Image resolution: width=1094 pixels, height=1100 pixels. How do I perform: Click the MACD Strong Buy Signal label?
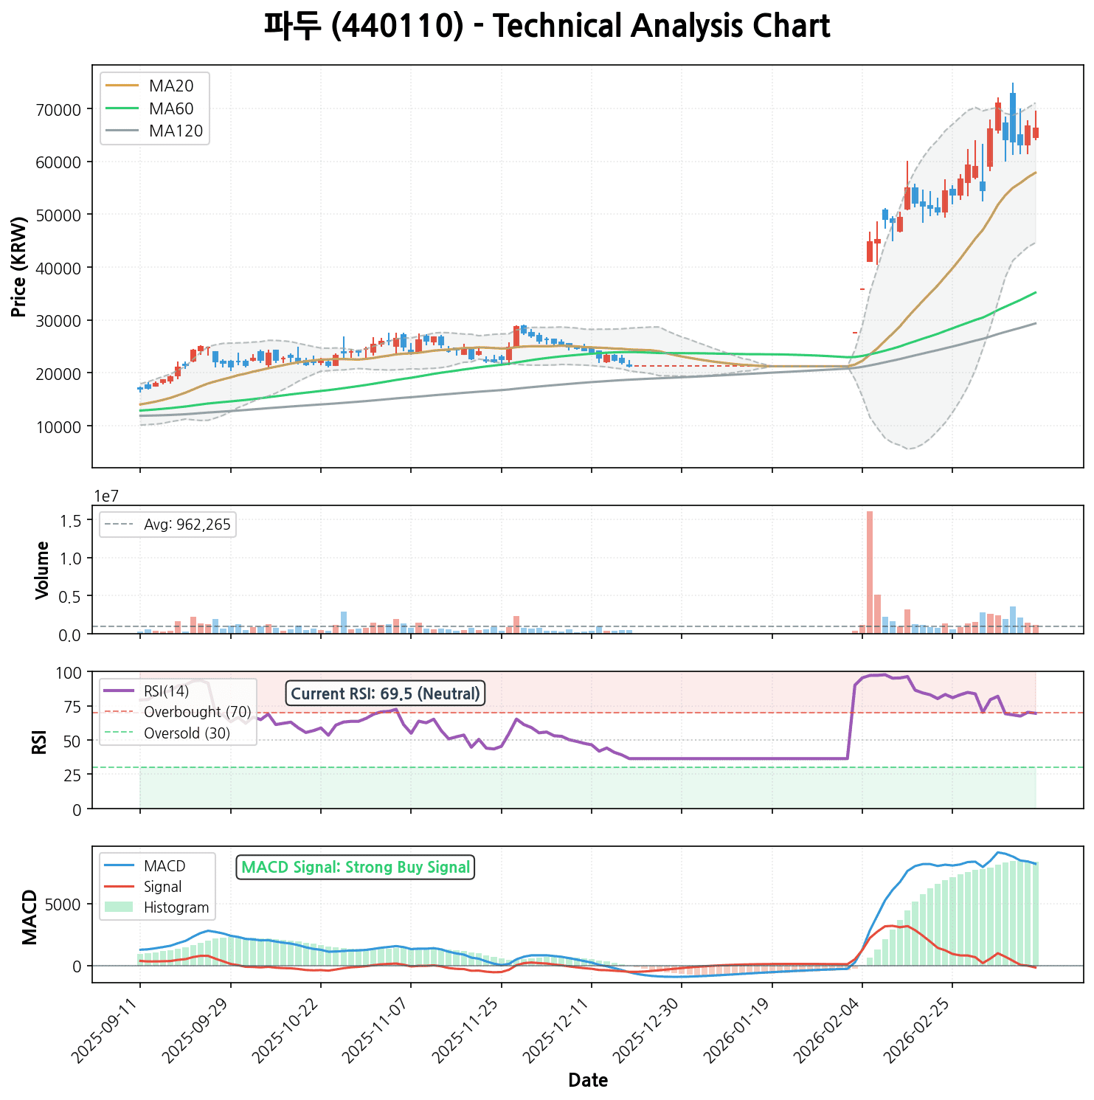point(355,868)
